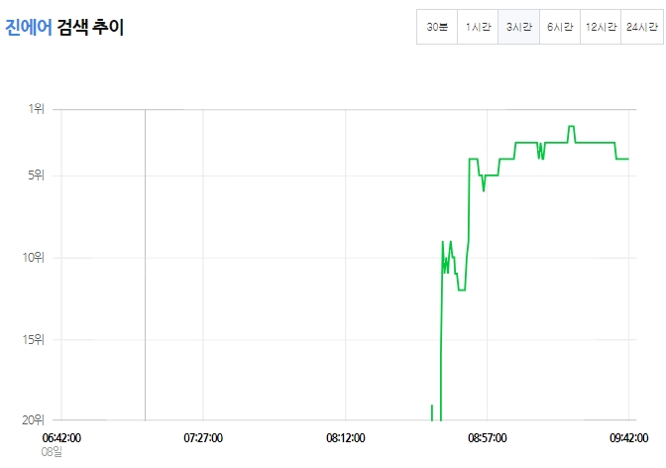Viewport: 666px width, 468px height.
Task: Select the 08:12:00 time label
Action: (x=345, y=438)
